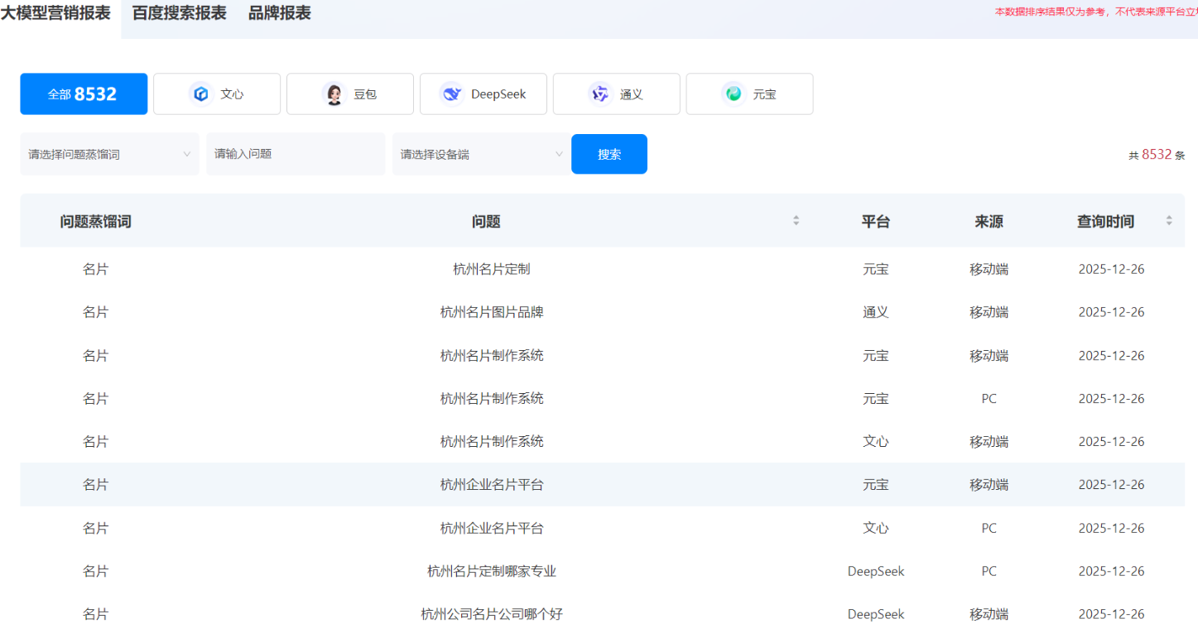1198x643 pixels.
Task: Select the 杭州名片图片品牌 row
Action: coord(491,312)
